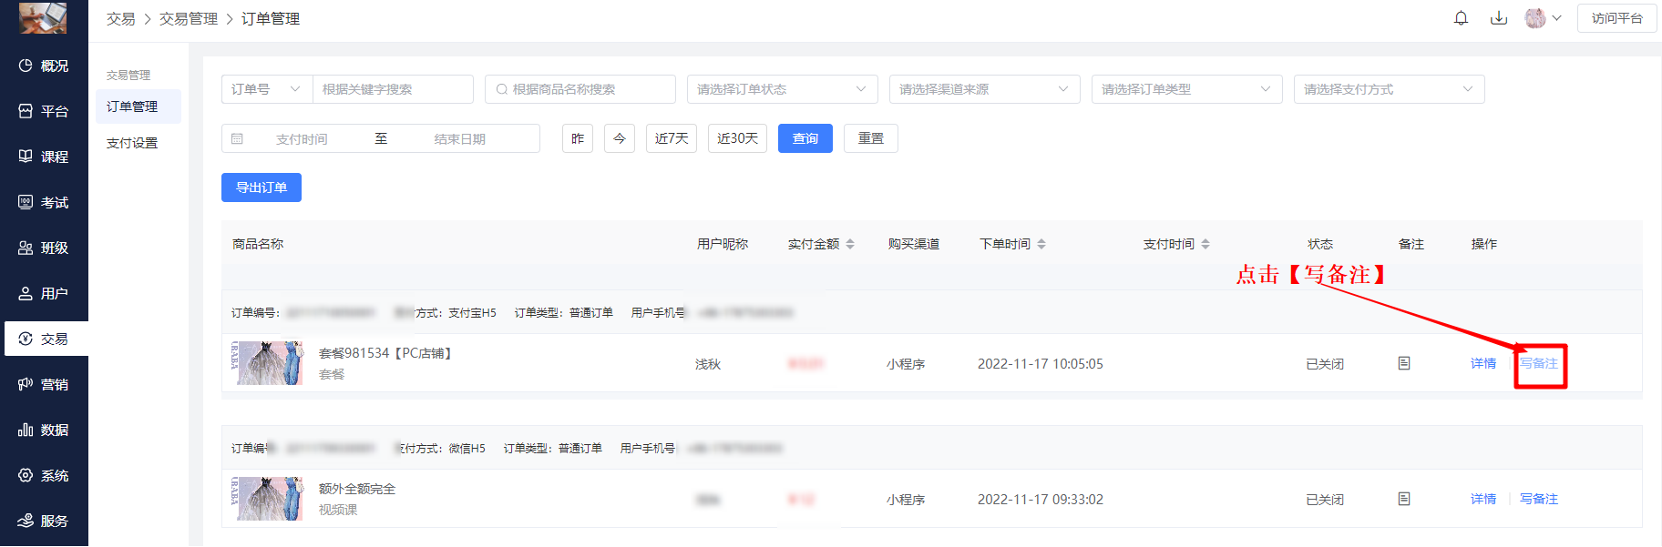1662x547 pixels.
Task: Click thumbnail of 额外全额完全 product
Action: (267, 499)
